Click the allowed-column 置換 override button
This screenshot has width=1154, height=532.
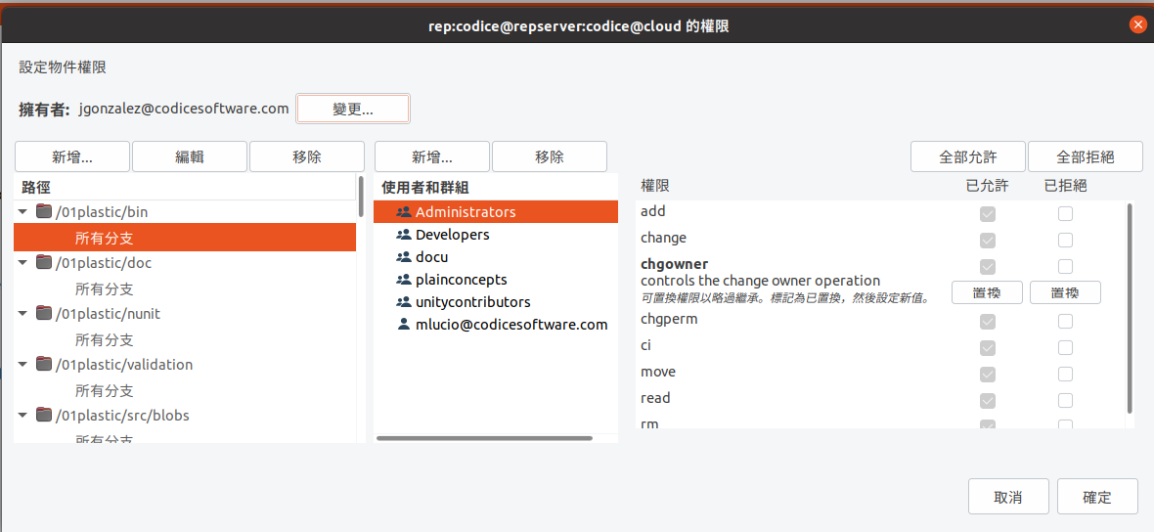point(988,292)
